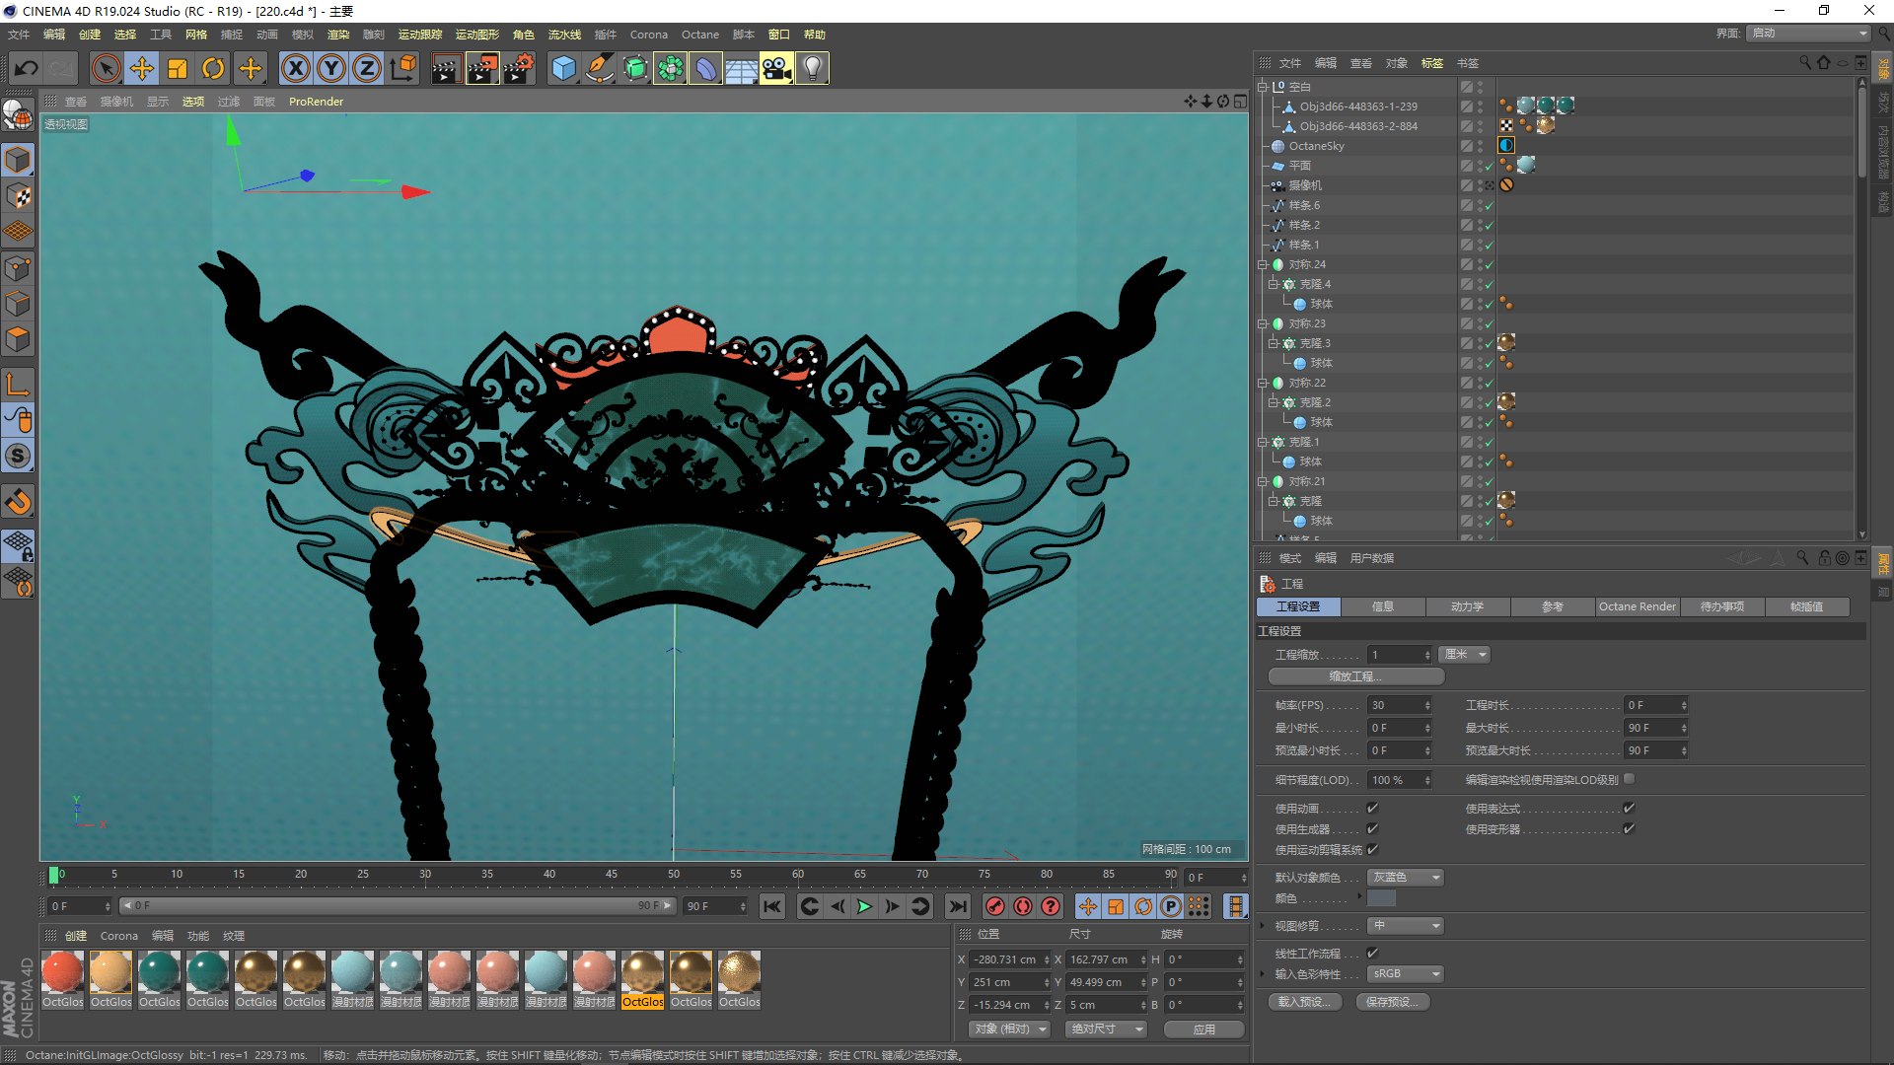Add a Floor environment object icon
The height and width of the screenshot is (1065, 1894).
tap(741, 68)
